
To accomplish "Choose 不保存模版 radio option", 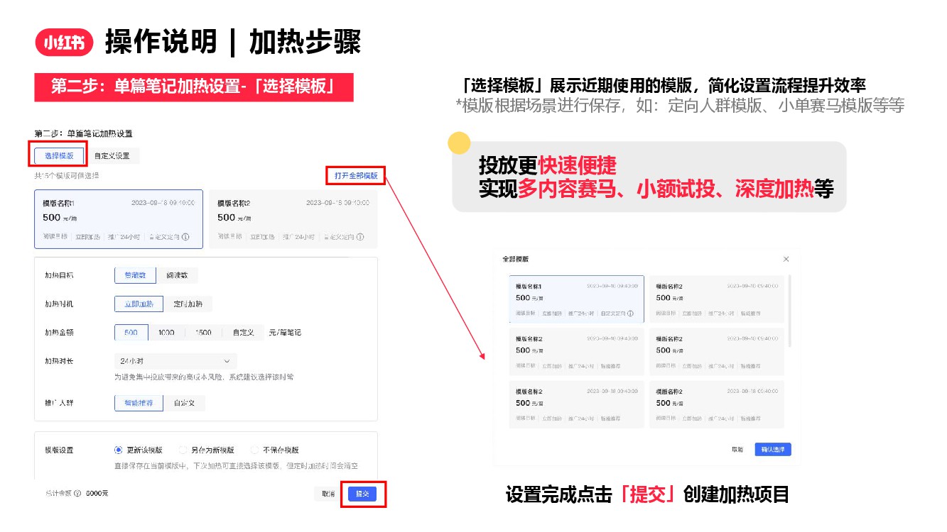I will pos(254,450).
